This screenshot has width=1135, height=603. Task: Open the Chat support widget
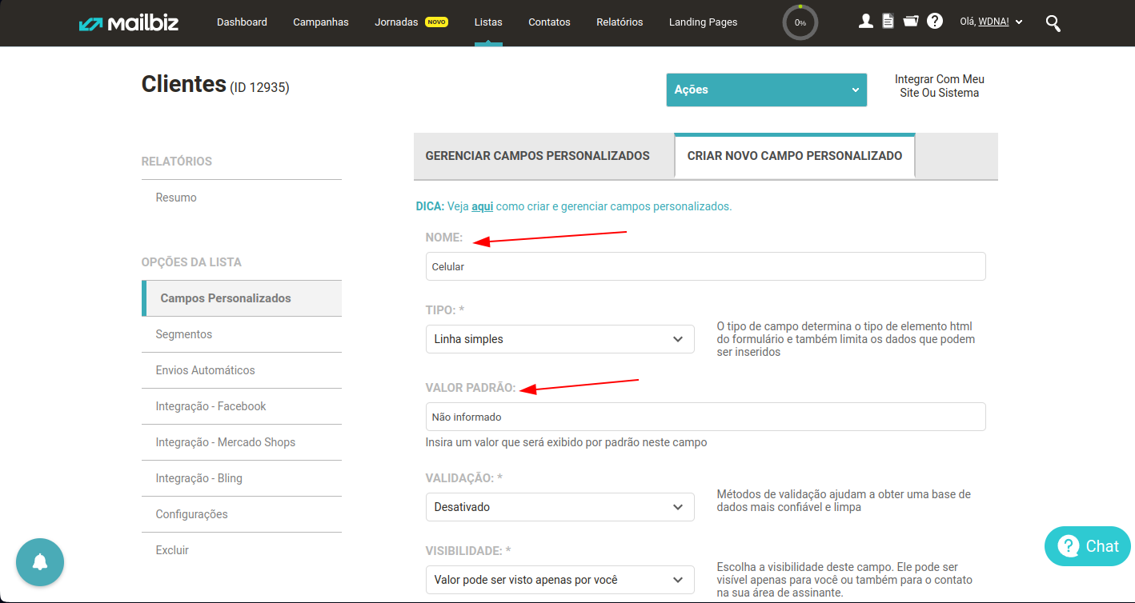point(1088,546)
